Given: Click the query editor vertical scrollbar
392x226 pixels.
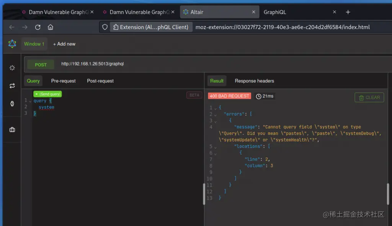Looking at the screenshot, I should coord(204,194).
